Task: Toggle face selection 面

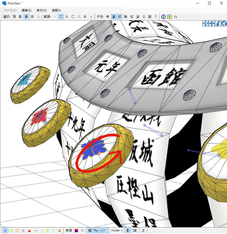Action: click(x=20, y=17)
